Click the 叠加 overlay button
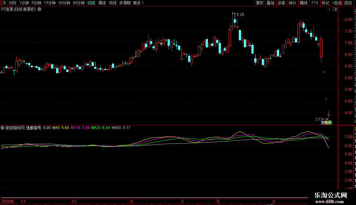The width and height of the screenshot is (356, 205). coord(270,3)
